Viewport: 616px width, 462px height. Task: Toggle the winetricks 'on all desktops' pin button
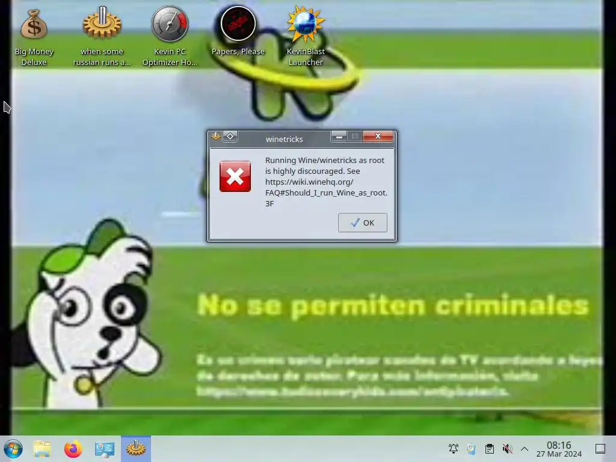pos(230,137)
